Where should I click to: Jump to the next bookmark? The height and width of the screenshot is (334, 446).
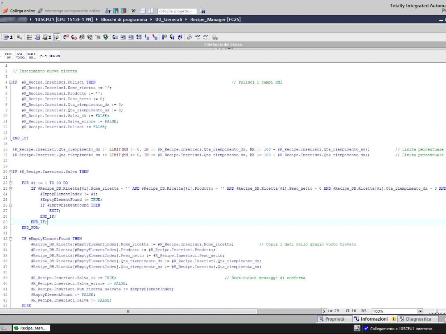tap(172, 37)
